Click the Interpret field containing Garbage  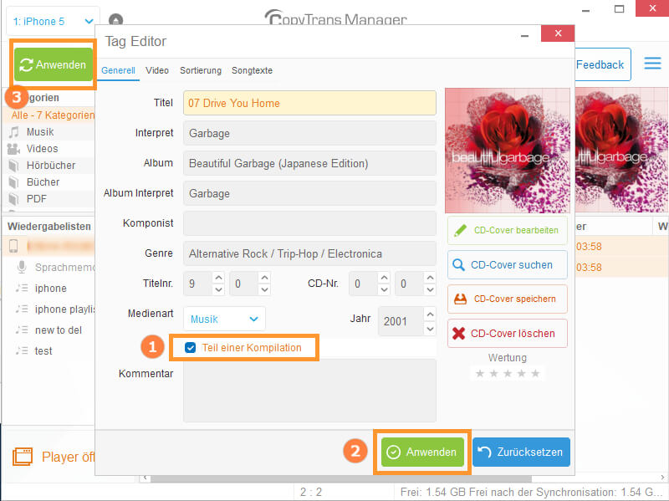(x=309, y=133)
